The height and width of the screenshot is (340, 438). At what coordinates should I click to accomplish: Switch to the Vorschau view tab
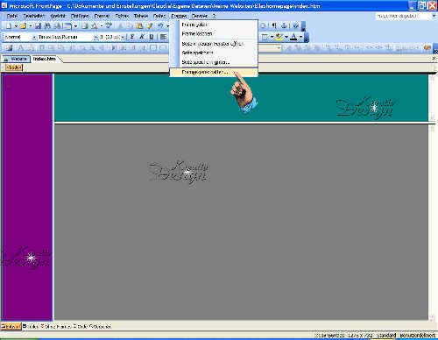tap(100, 326)
